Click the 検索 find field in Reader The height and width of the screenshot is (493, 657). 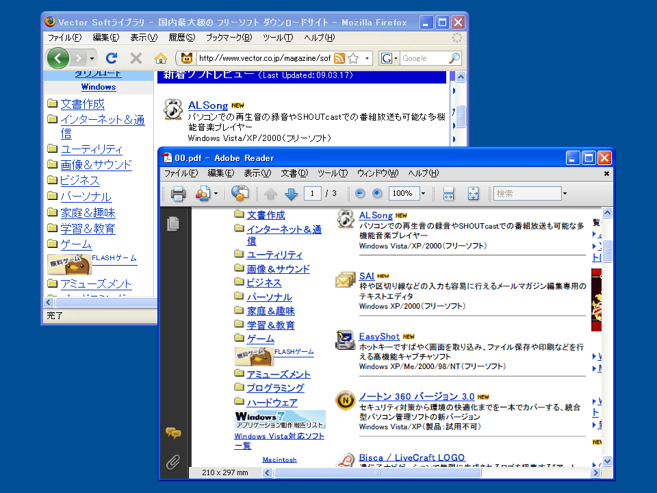tap(528, 193)
